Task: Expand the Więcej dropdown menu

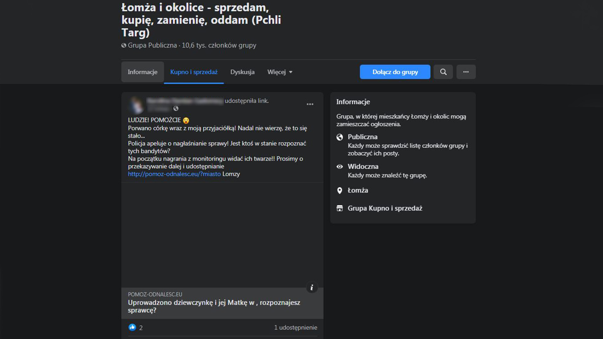Action: (280, 72)
